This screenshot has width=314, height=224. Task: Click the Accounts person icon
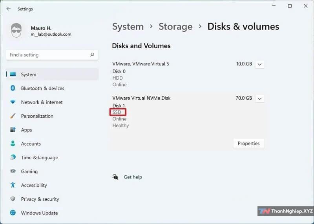tap(13, 144)
